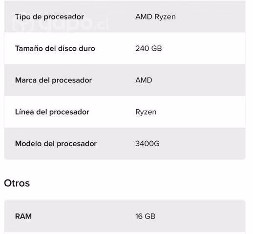Click the Otros section heading
The height and width of the screenshot is (234, 253).
[17, 183]
